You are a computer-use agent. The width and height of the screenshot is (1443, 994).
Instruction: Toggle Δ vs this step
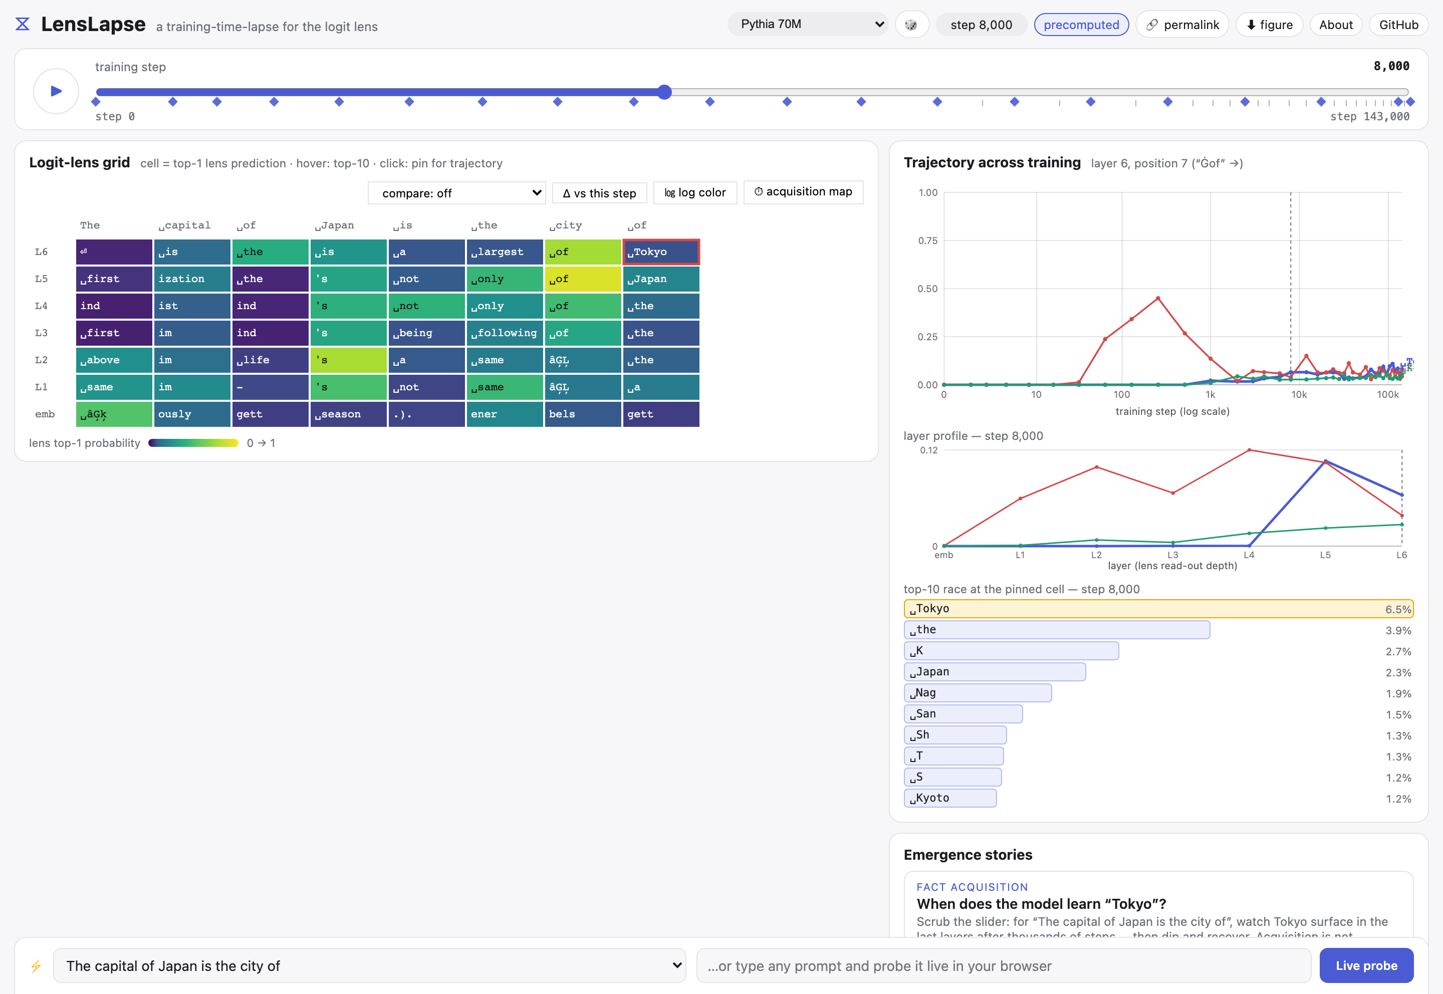(599, 193)
